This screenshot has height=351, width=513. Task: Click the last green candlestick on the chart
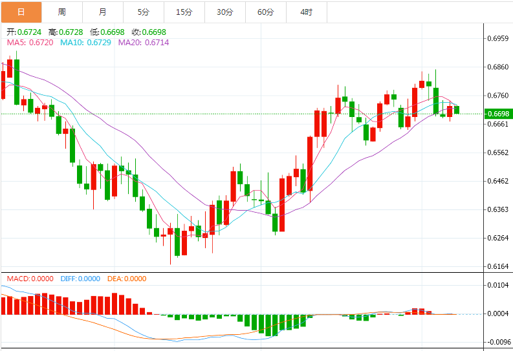coord(457,110)
